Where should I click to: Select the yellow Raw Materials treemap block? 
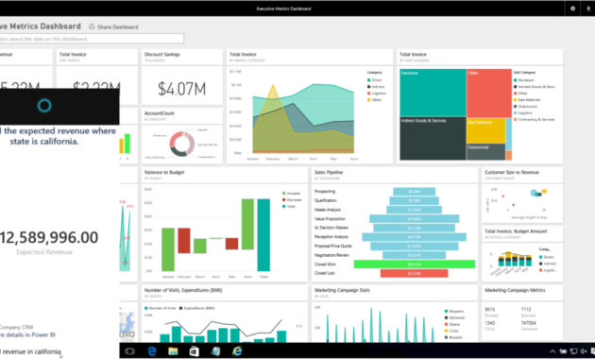tap(486, 131)
